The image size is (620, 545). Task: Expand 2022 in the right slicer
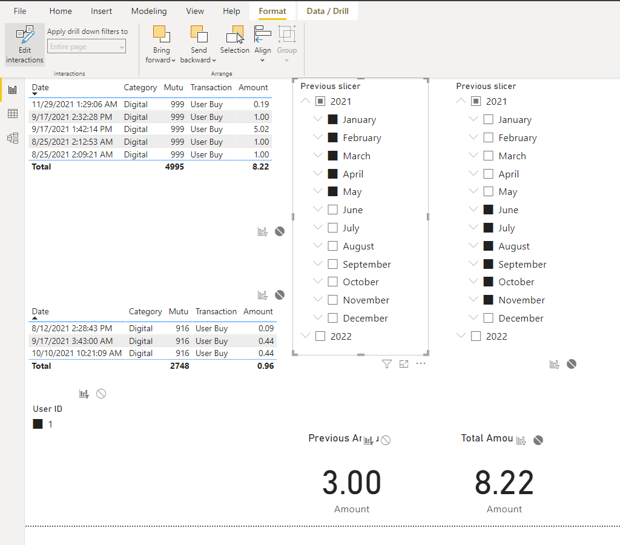pos(461,335)
